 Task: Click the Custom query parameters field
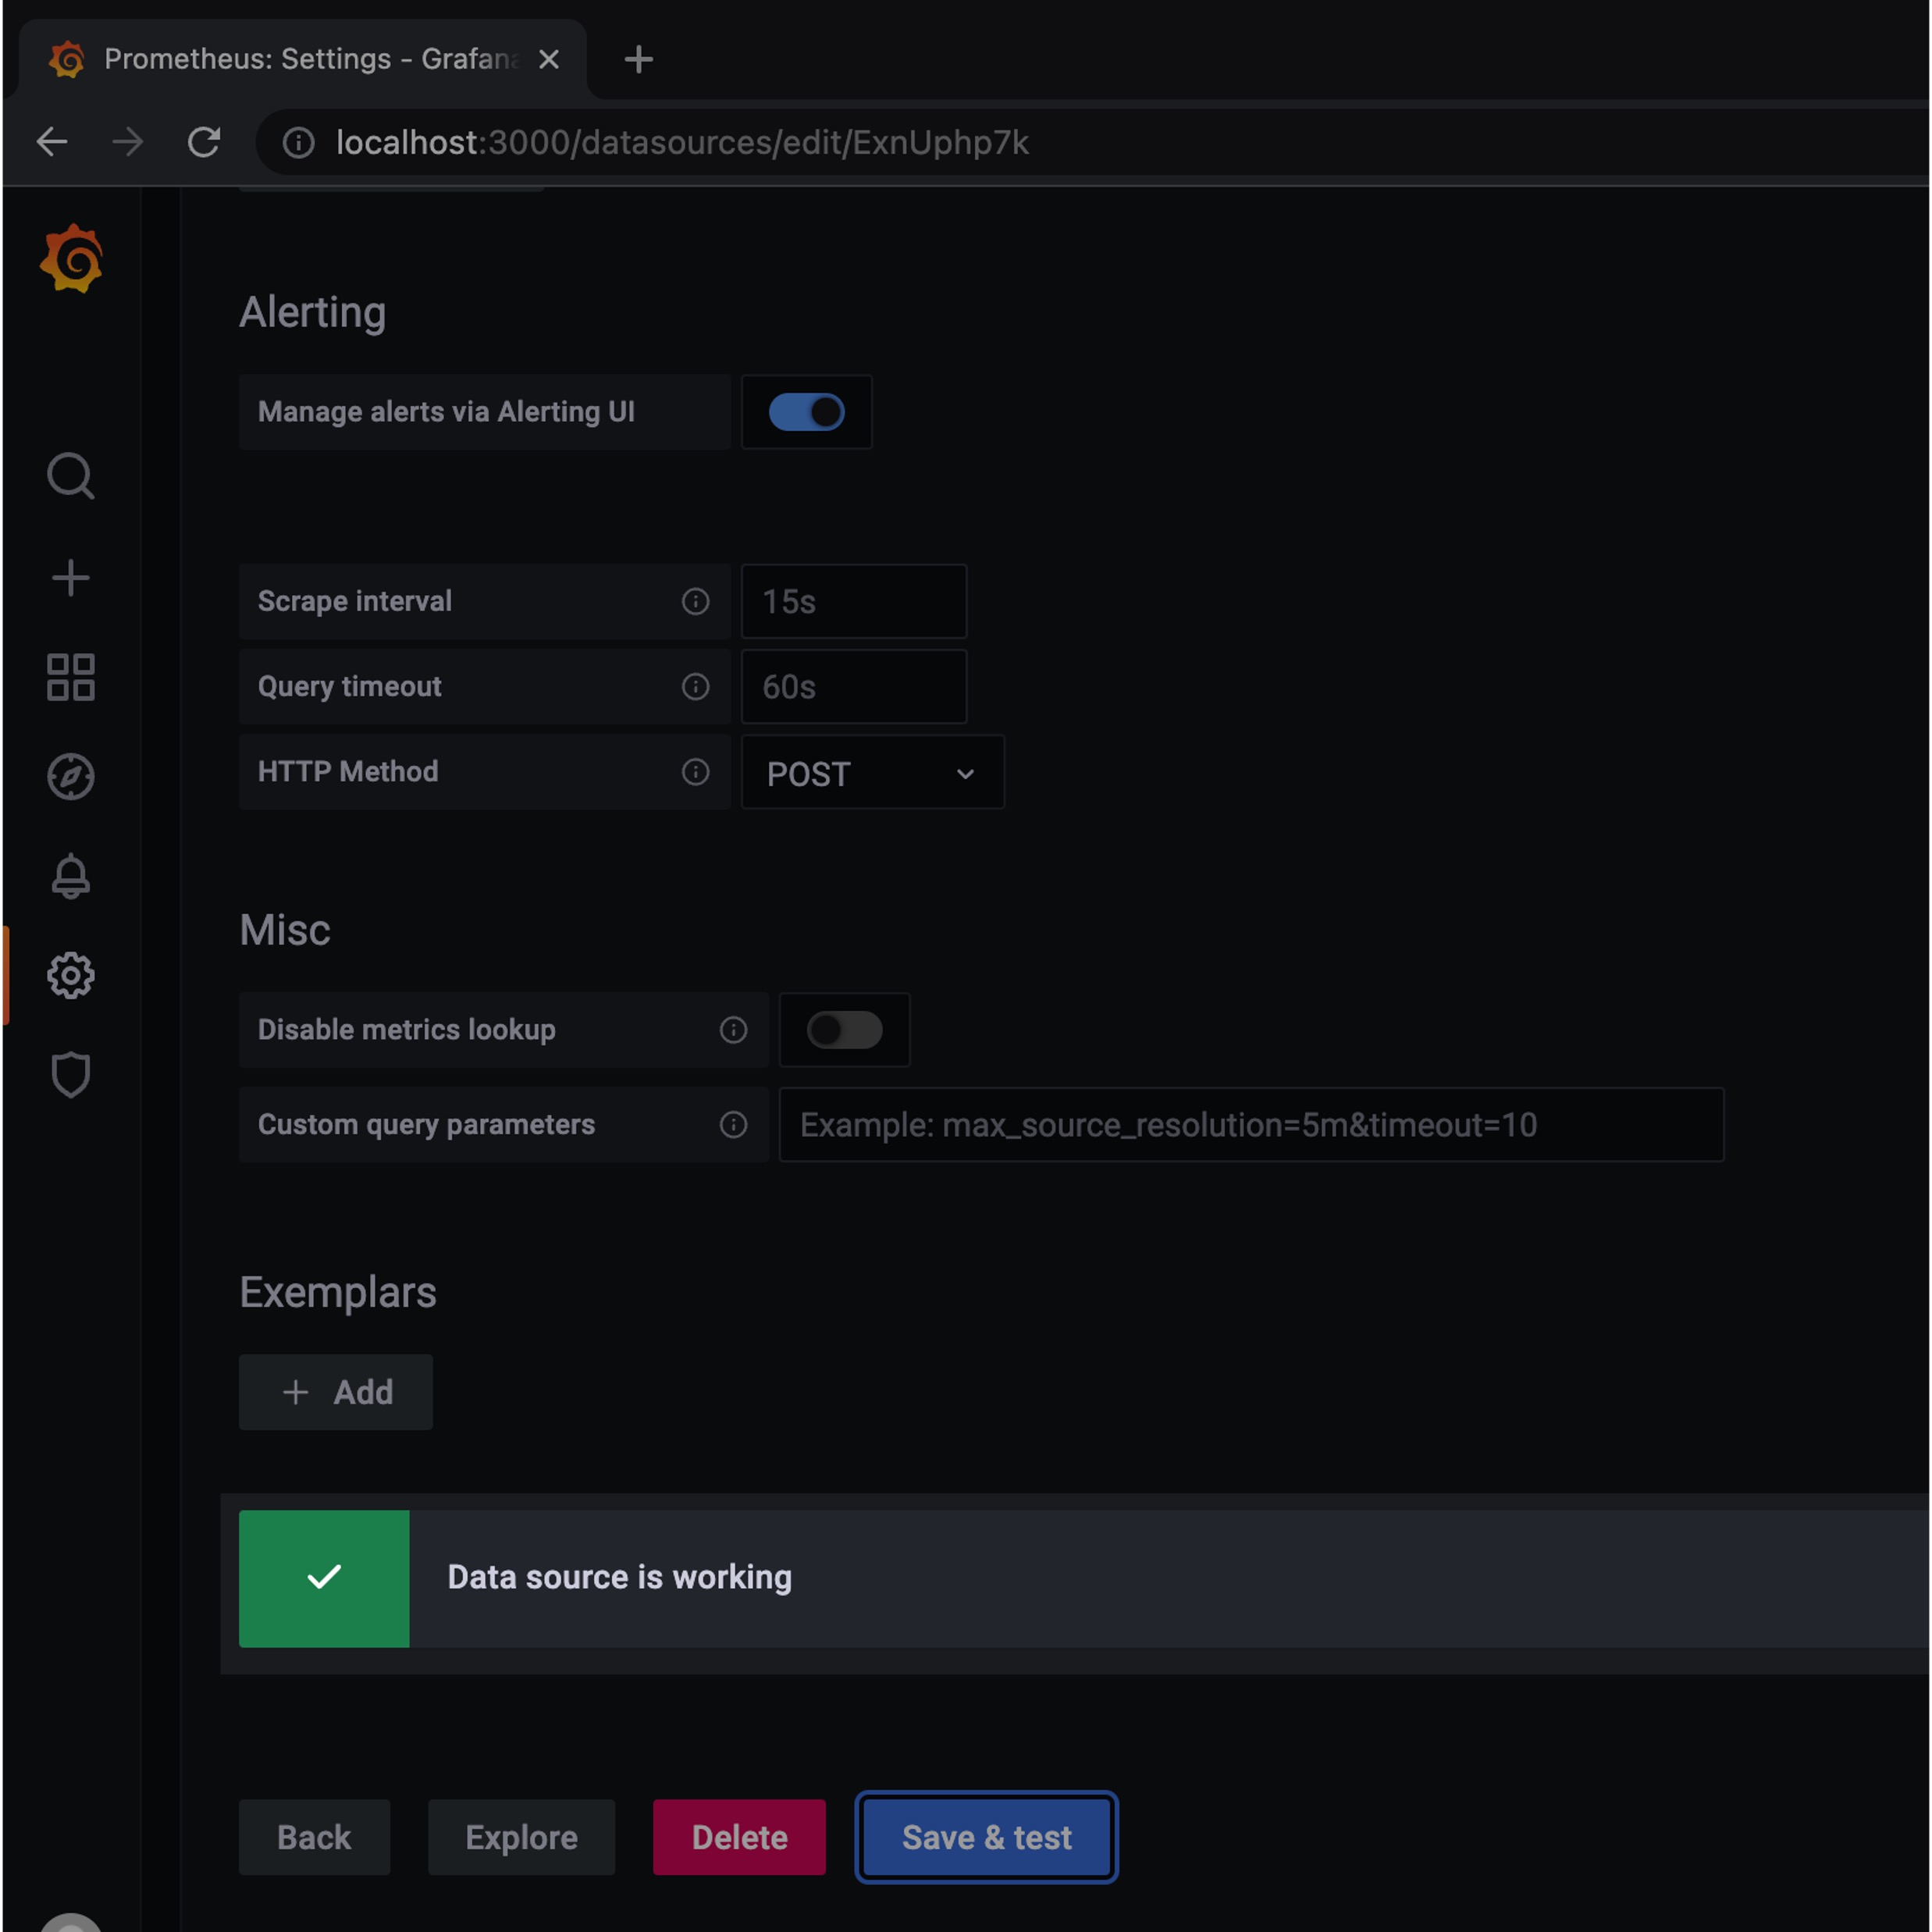pos(1250,1125)
